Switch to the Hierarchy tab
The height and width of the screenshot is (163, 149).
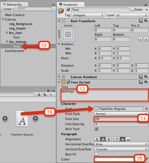[14, 4]
